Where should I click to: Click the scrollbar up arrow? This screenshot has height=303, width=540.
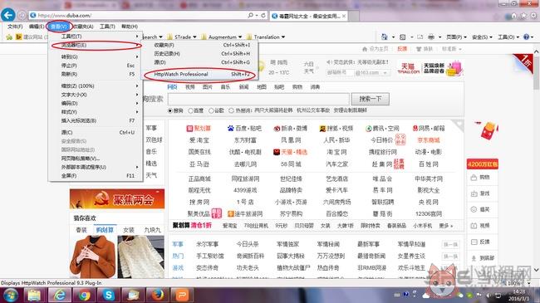536,51
